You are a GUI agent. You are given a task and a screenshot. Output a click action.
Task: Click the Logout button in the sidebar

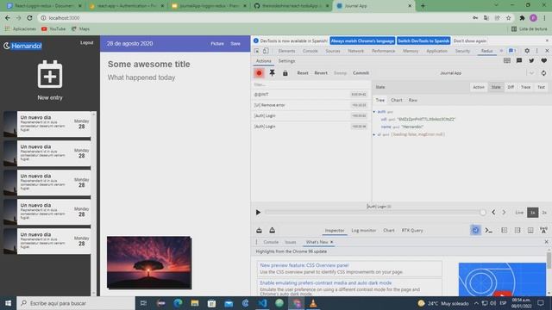(86, 43)
